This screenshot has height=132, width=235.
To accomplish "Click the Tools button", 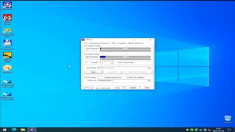I will click(117, 88).
